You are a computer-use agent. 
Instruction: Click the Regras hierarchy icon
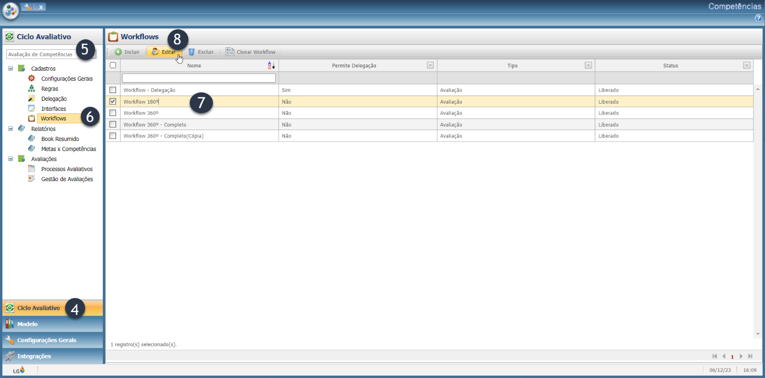coord(32,88)
